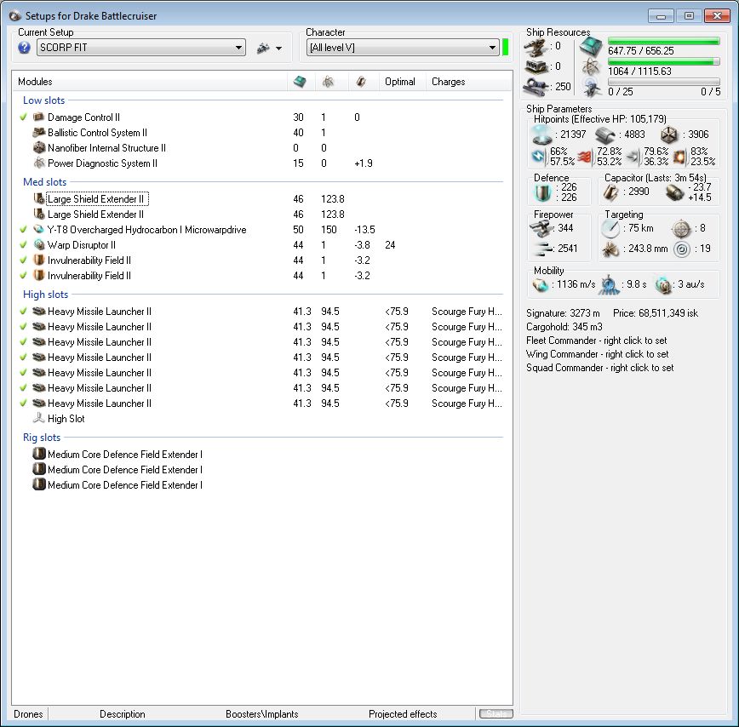The image size is (739, 727).
Task: Click the drone bandwidth icon
Action: (591, 88)
